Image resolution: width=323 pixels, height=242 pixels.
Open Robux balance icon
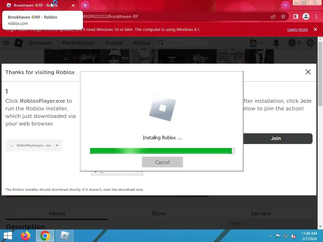pyautogui.click(x=292, y=43)
